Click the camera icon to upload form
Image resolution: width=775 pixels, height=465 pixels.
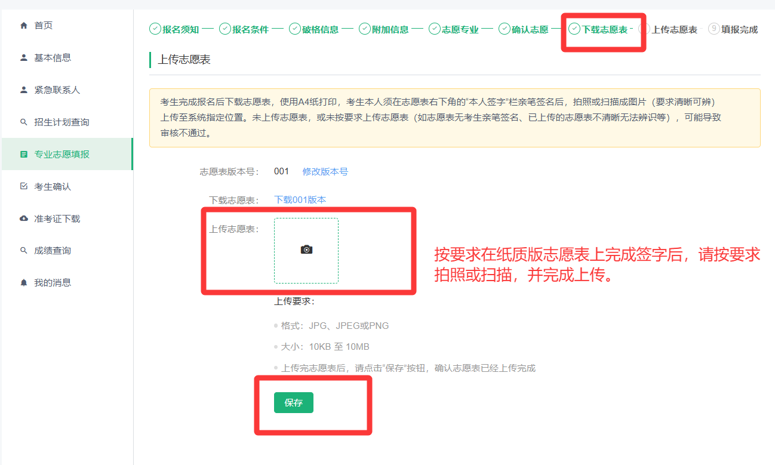tap(306, 250)
